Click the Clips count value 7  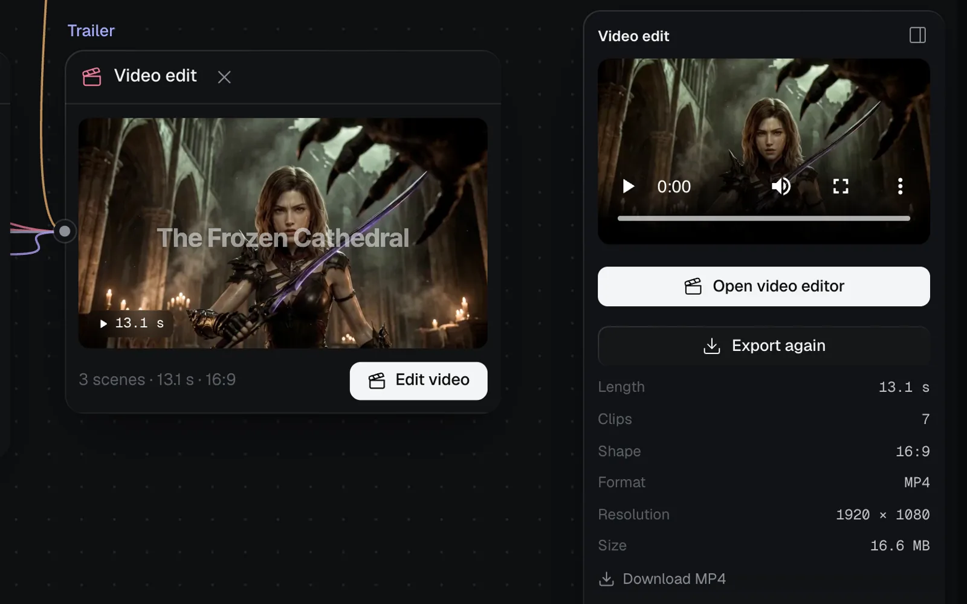925,419
